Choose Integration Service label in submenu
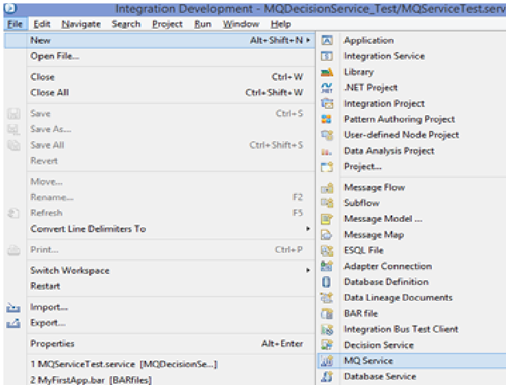This screenshot has height=385, width=506. tap(385, 56)
